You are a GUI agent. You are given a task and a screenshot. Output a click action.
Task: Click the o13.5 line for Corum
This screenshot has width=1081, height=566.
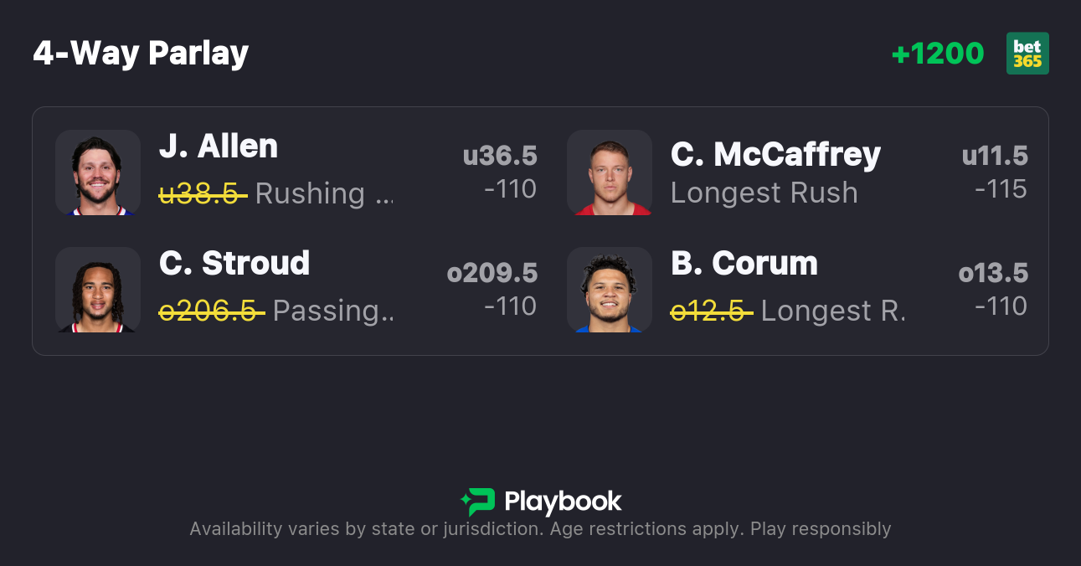point(993,273)
